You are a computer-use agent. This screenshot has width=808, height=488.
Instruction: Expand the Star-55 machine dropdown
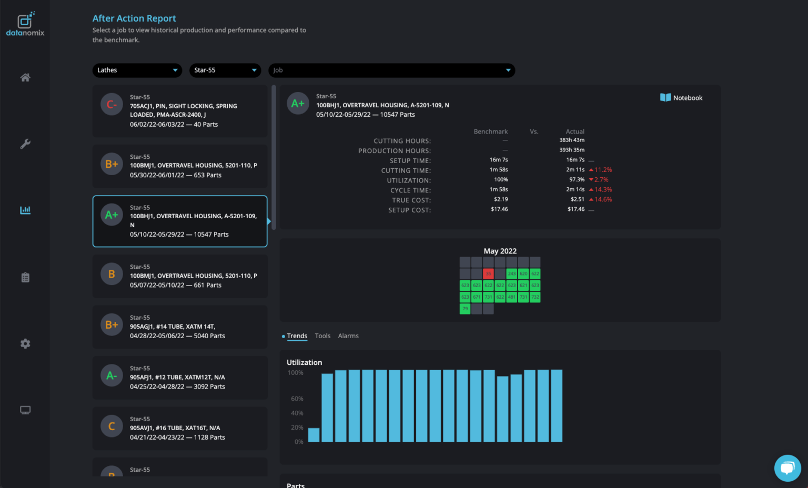click(225, 70)
